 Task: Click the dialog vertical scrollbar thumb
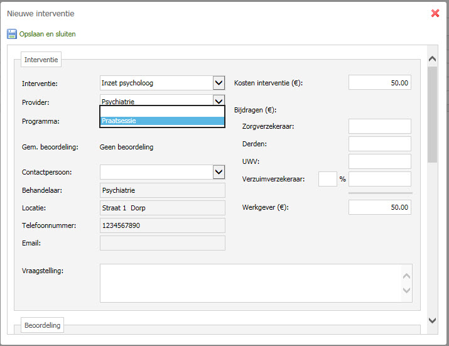432,114
